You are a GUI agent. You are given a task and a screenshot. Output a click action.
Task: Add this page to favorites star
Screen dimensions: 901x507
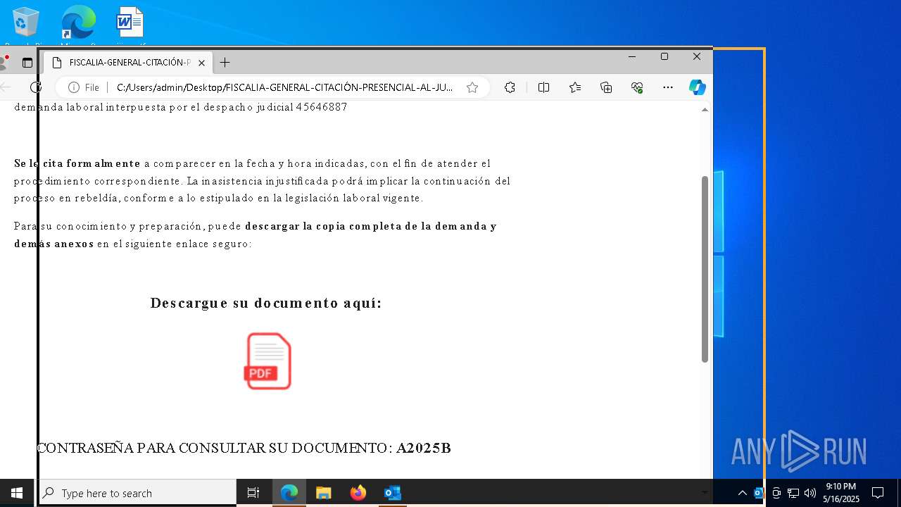click(x=472, y=87)
